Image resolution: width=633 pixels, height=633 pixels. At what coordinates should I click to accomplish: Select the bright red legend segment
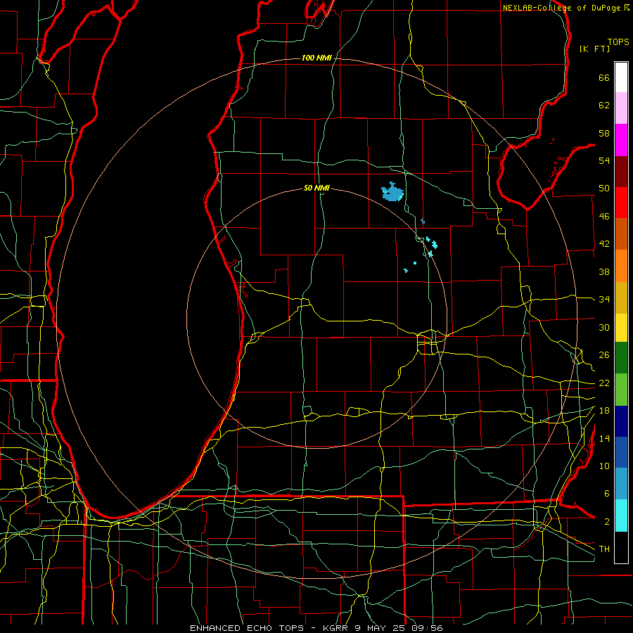621,203
